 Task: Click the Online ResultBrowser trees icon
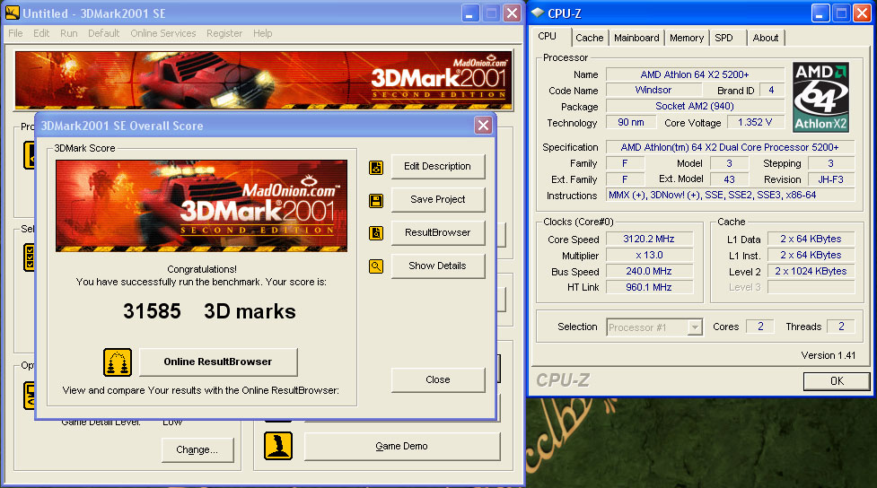118,362
